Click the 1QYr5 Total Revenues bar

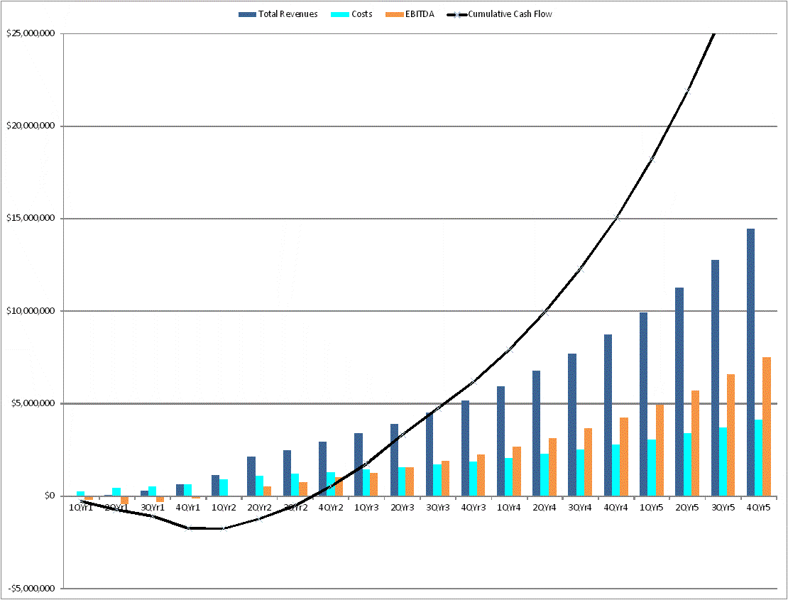pos(643,403)
